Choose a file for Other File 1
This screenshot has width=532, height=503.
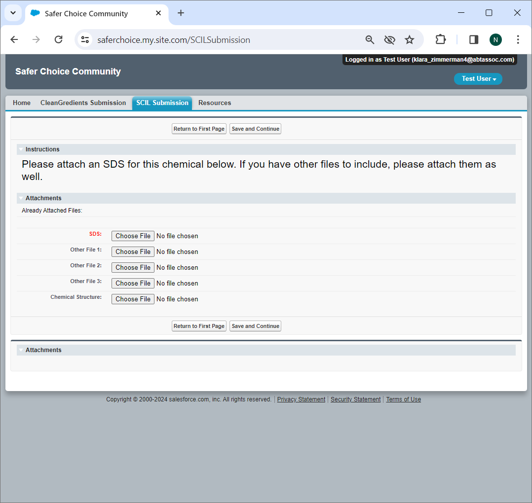[133, 252]
